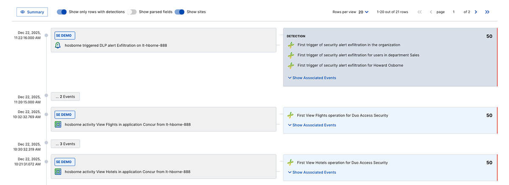Click the rule icon for Howard Osborne exfiltration
Screen dimensions: 509x185
(x=291, y=65)
